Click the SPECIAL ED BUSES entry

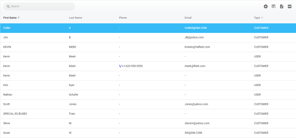point(15,114)
